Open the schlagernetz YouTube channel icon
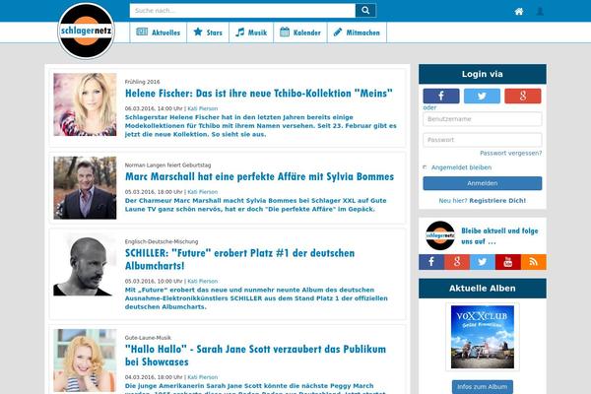The height and width of the screenshot is (394, 591). tap(507, 262)
